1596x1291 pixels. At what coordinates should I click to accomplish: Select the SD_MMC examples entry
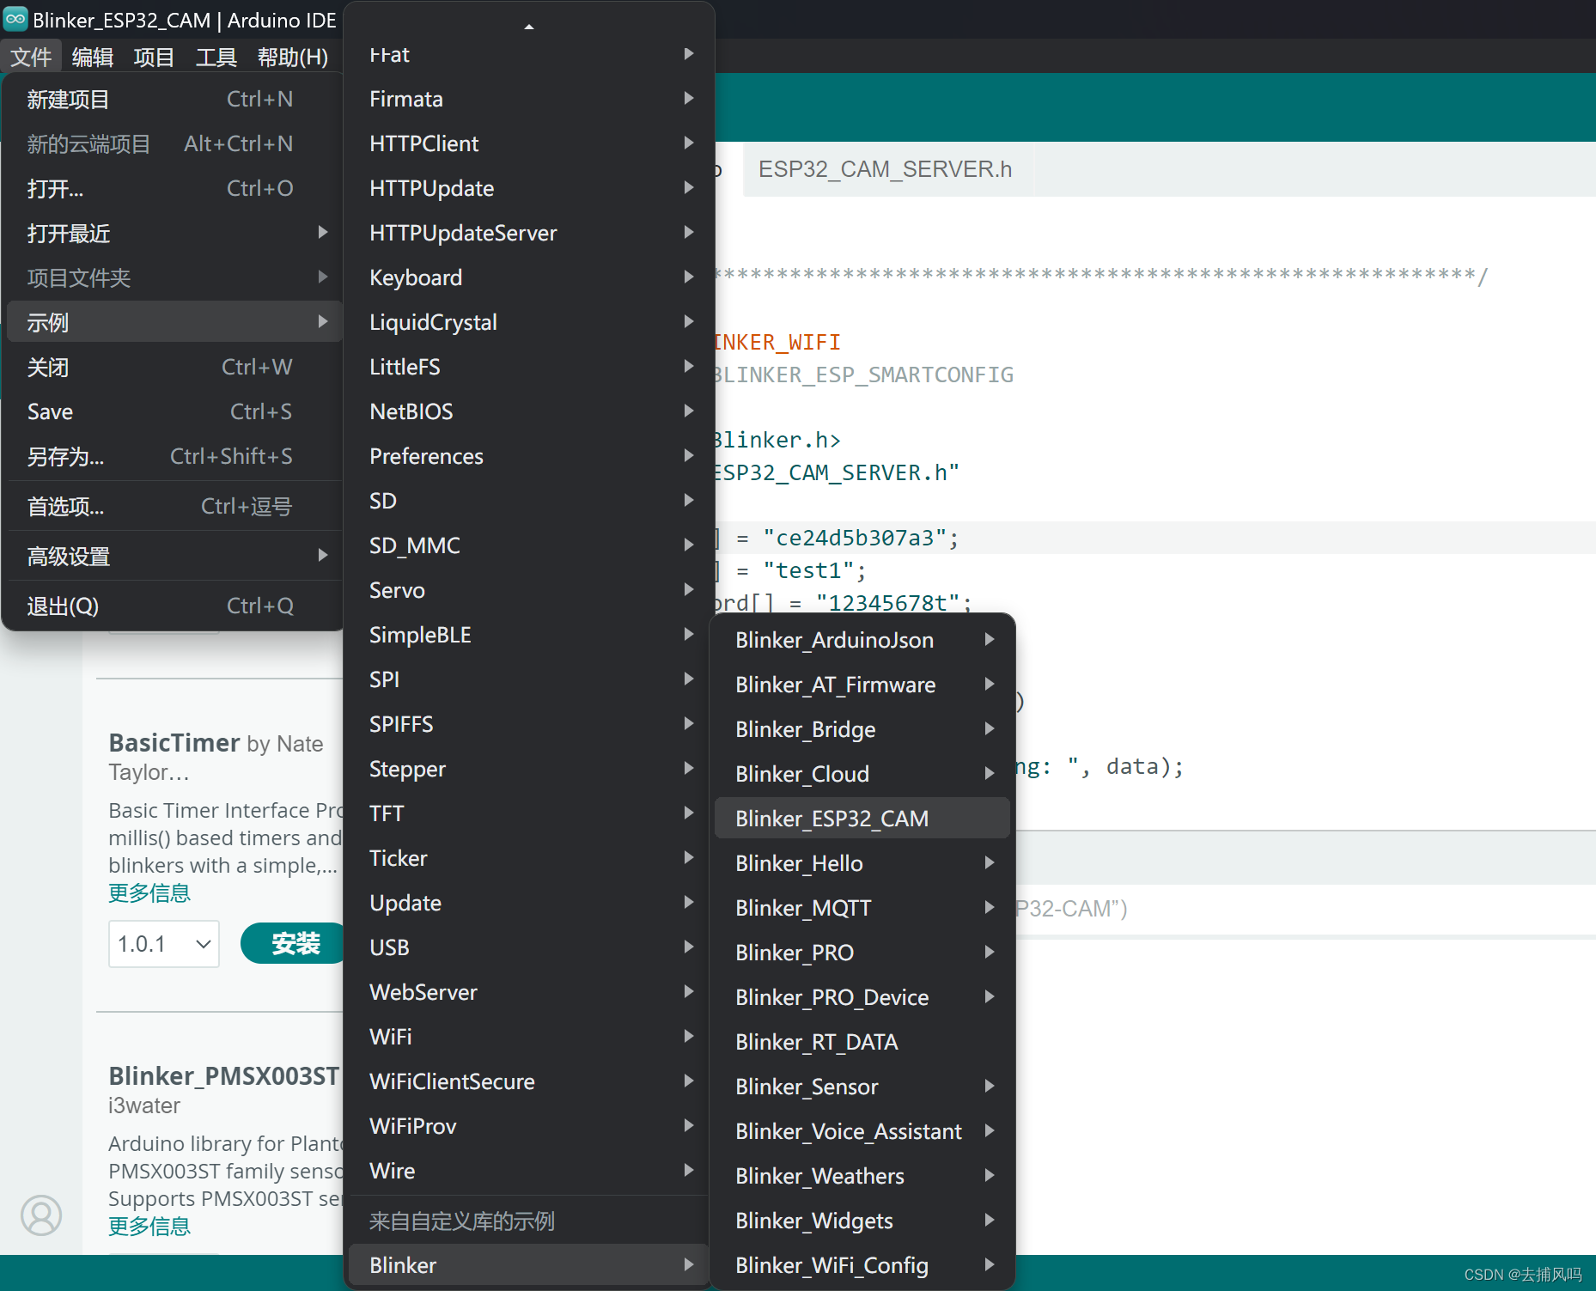click(x=529, y=545)
